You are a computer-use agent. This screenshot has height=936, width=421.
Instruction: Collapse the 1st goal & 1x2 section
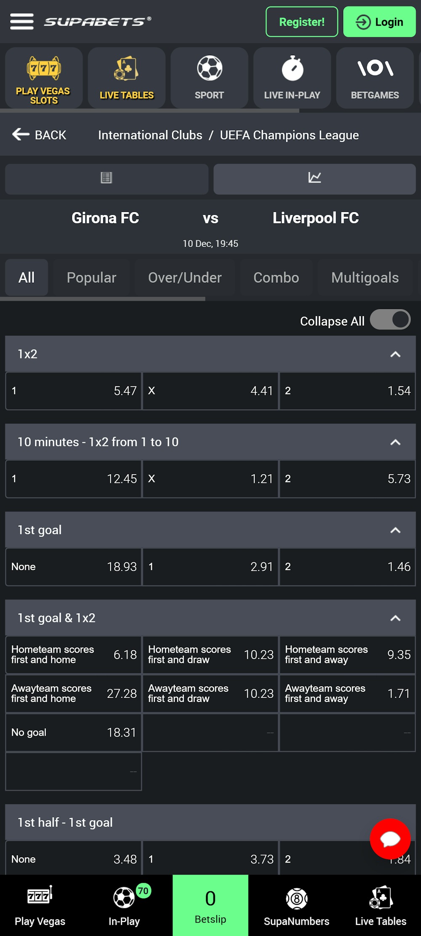click(x=394, y=618)
